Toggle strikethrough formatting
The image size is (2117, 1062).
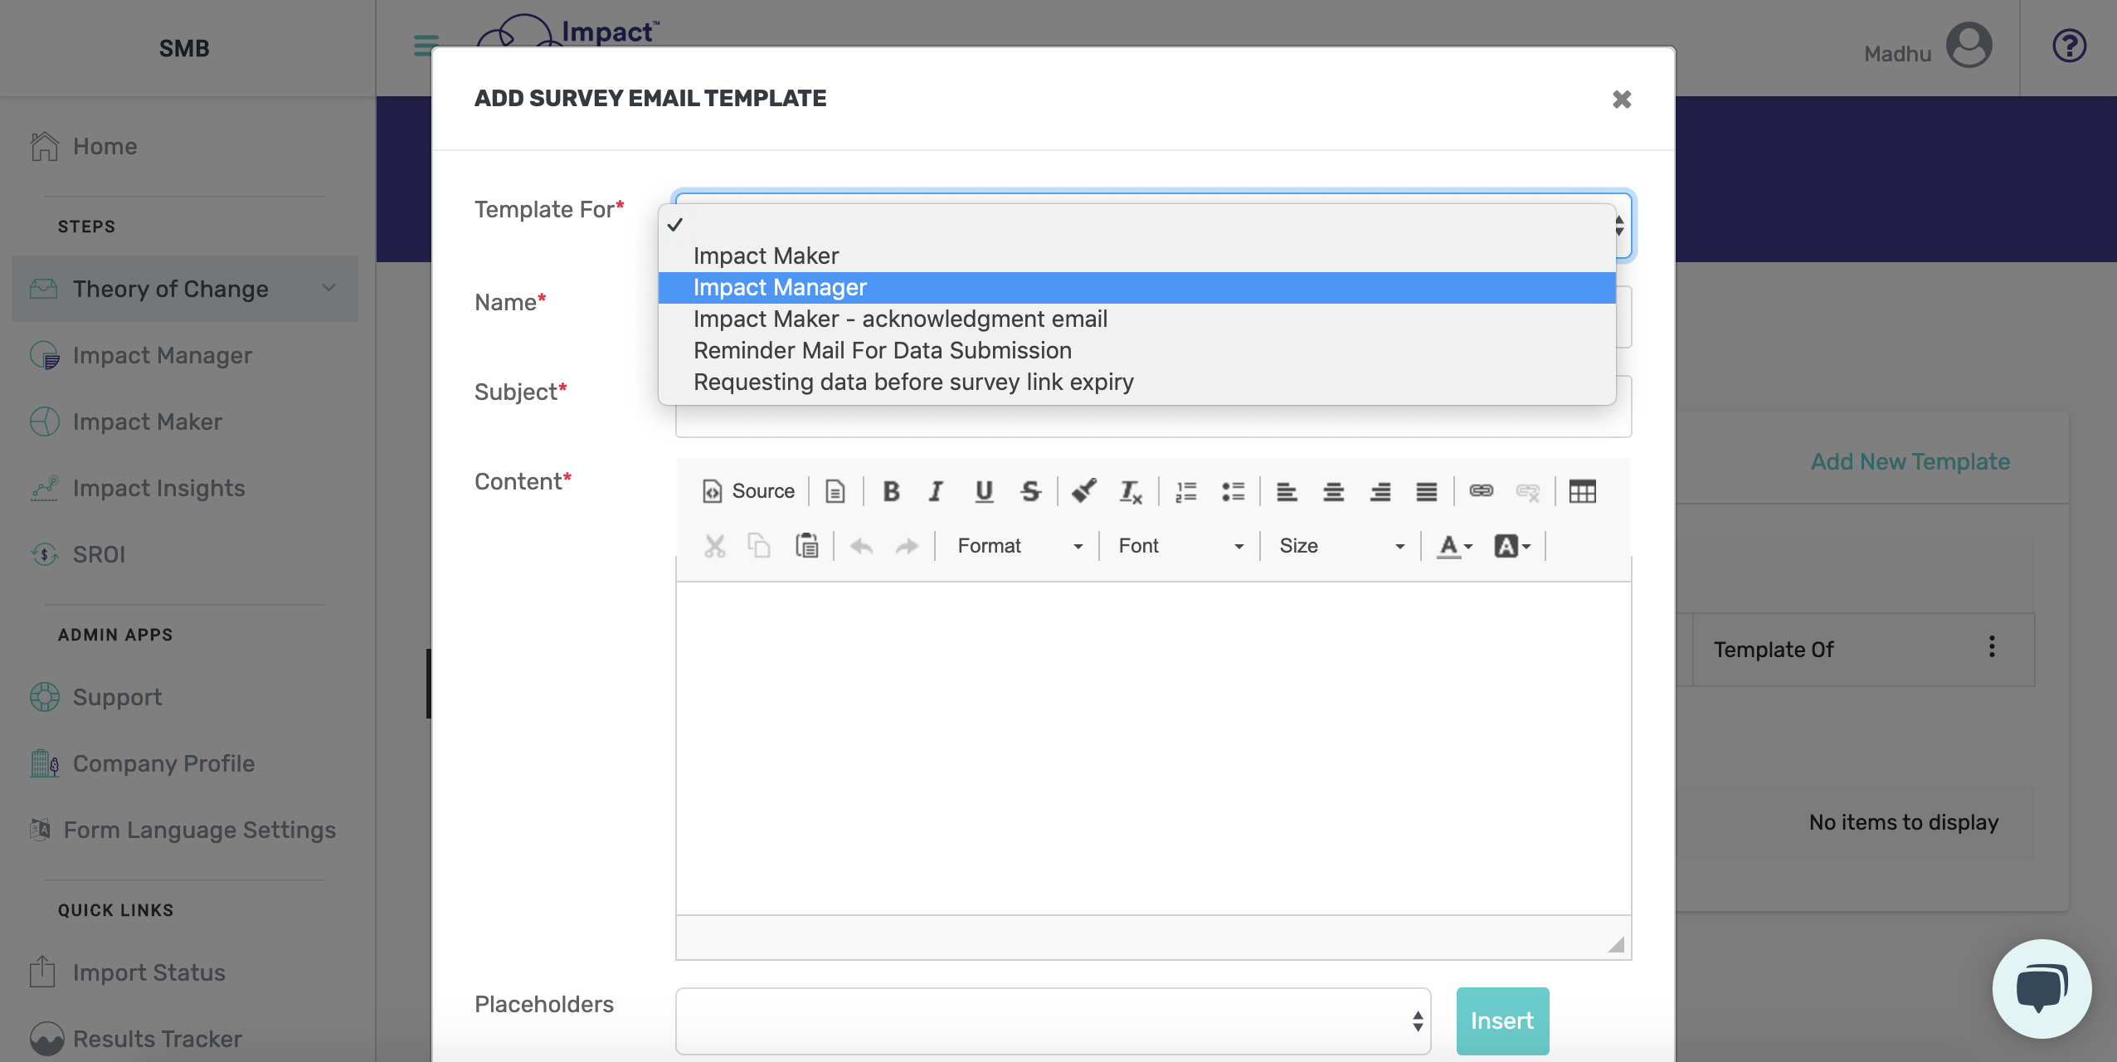coord(1031,491)
